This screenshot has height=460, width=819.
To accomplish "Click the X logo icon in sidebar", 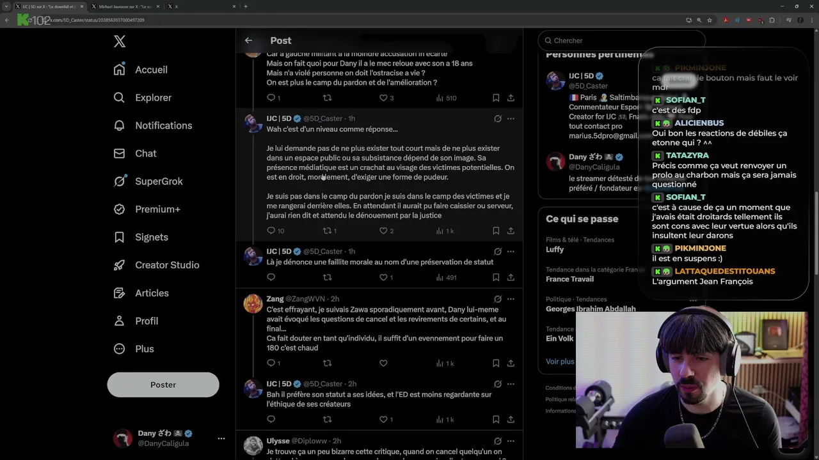I will tap(120, 42).
